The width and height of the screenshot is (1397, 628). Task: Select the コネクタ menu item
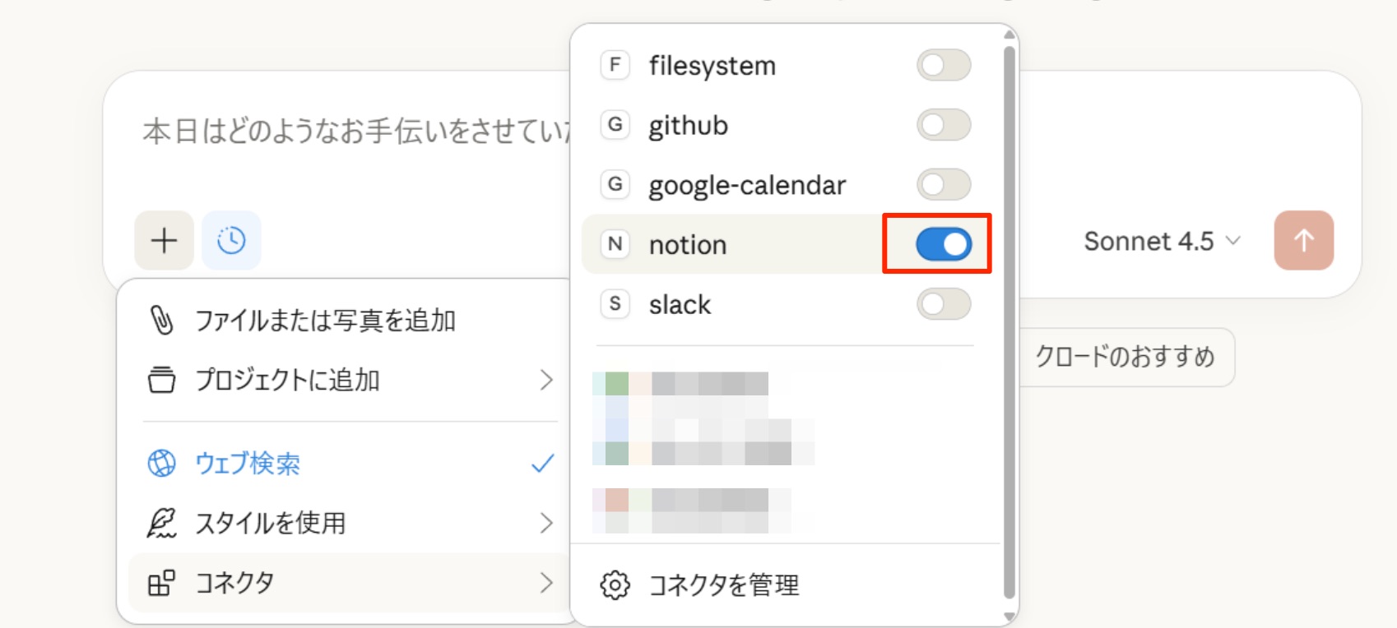pos(234,583)
